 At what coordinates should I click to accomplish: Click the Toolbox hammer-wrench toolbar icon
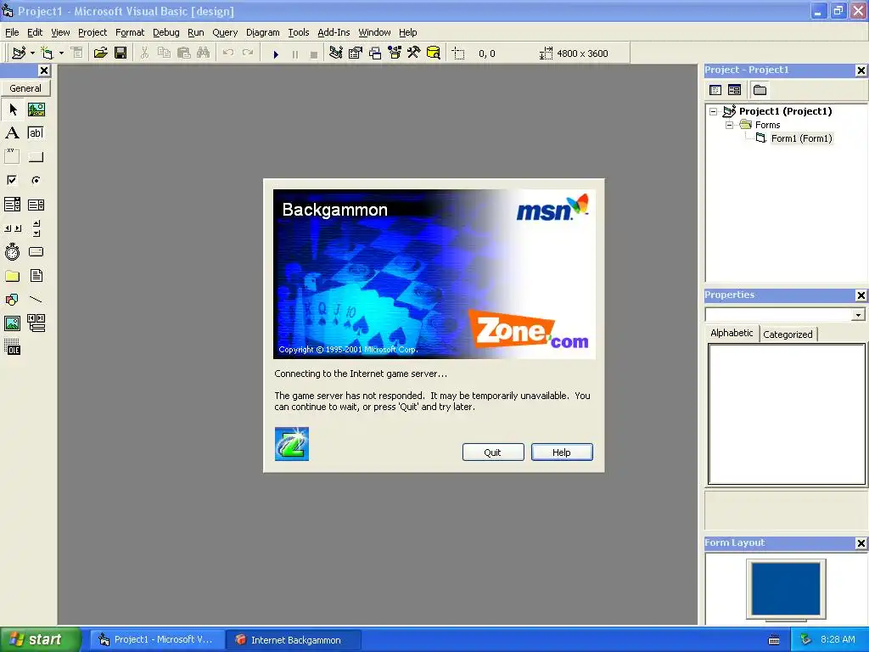click(413, 53)
